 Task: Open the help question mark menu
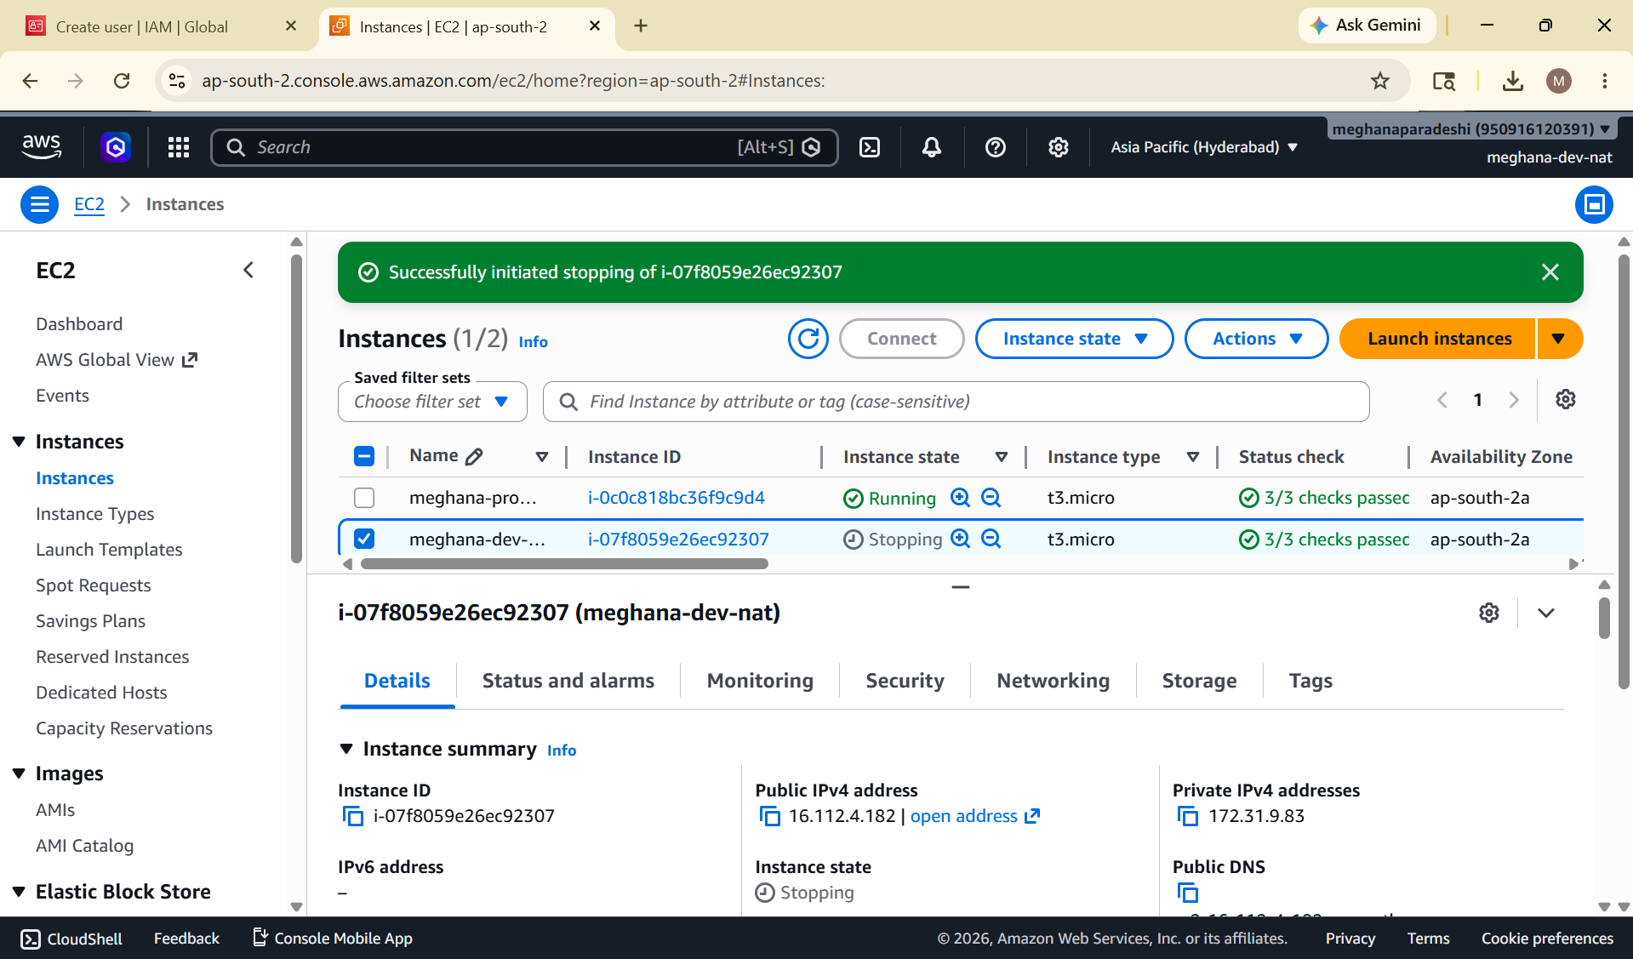click(995, 147)
